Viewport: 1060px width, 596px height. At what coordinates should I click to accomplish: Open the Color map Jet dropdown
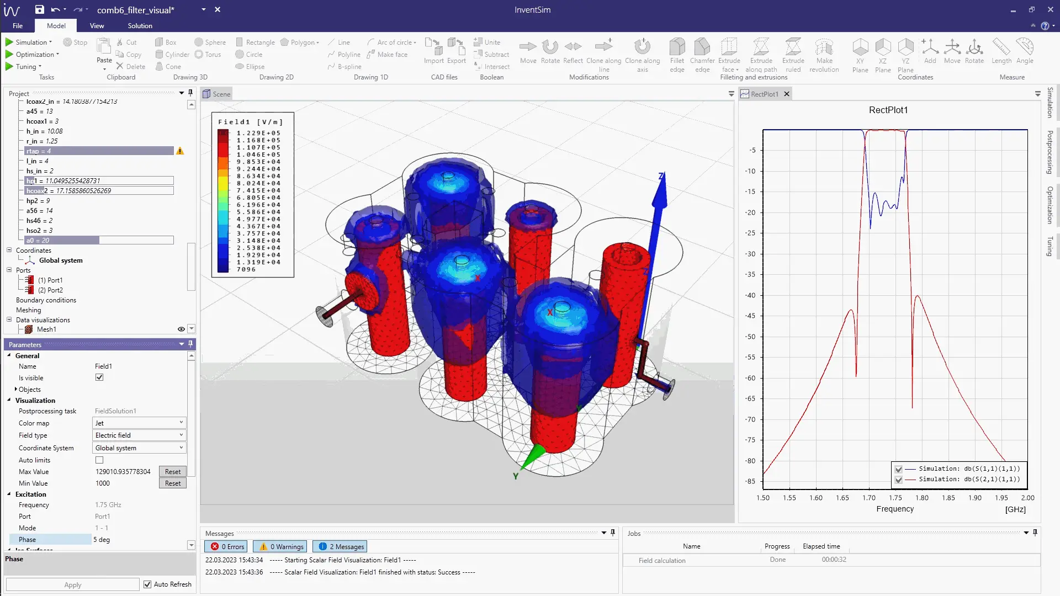pyautogui.click(x=139, y=423)
